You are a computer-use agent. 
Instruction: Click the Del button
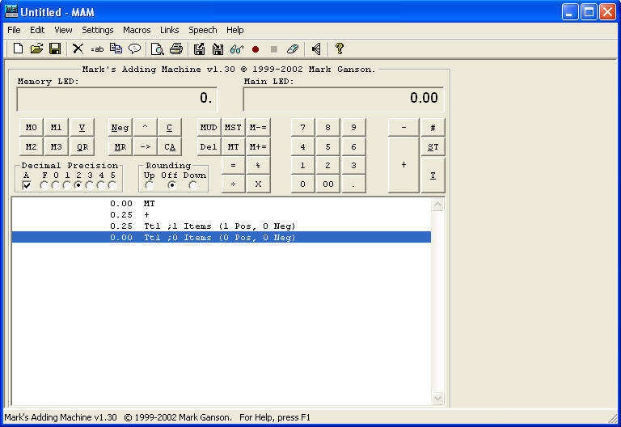tap(209, 147)
